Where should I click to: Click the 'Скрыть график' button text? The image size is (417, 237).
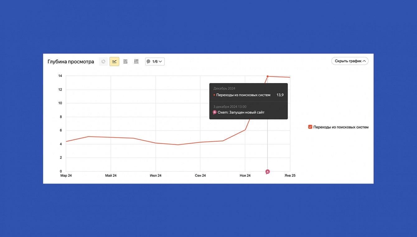point(348,61)
